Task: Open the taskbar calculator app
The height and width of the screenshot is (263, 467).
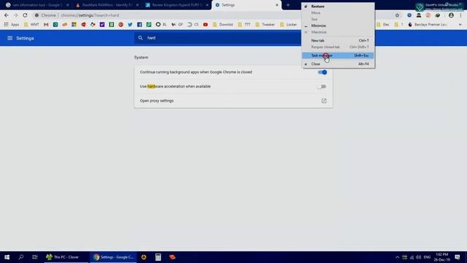Action: pos(158,257)
